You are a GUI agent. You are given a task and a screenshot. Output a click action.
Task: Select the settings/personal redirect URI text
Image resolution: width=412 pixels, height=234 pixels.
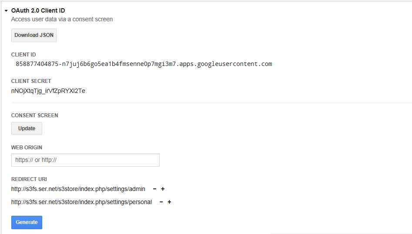[x=81, y=202]
